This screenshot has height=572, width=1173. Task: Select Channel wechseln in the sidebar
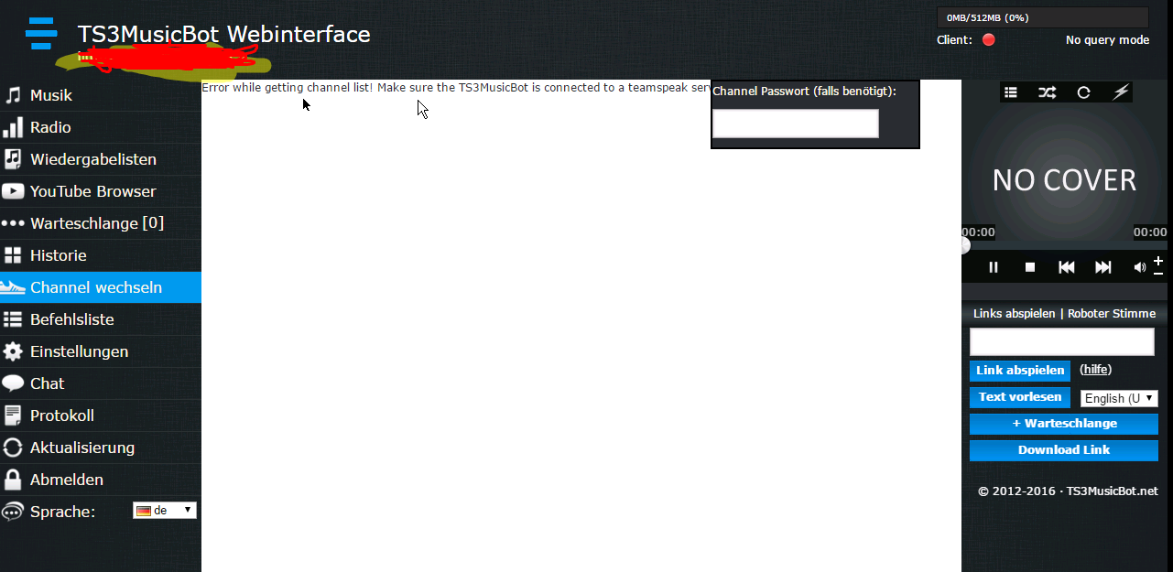pyautogui.click(x=101, y=287)
